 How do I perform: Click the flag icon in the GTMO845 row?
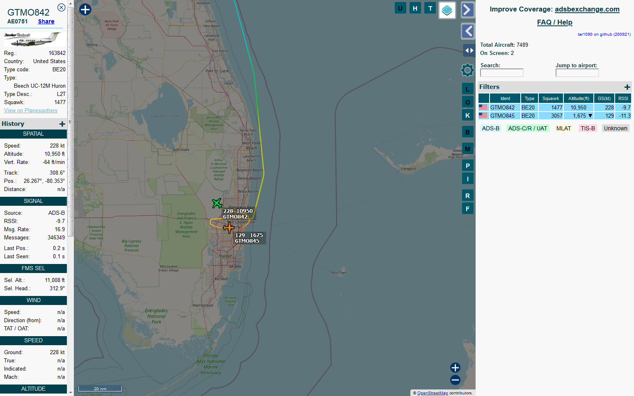(483, 116)
